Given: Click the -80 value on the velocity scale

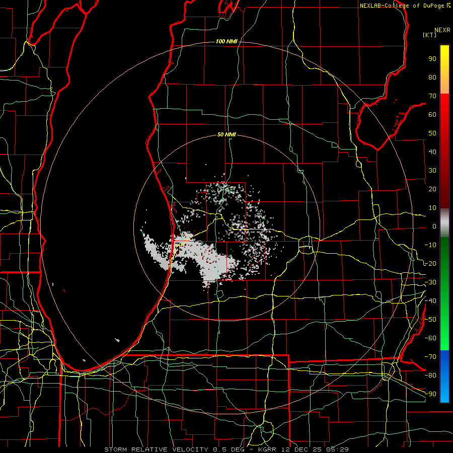Looking at the screenshot, I should click(x=430, y=375).
